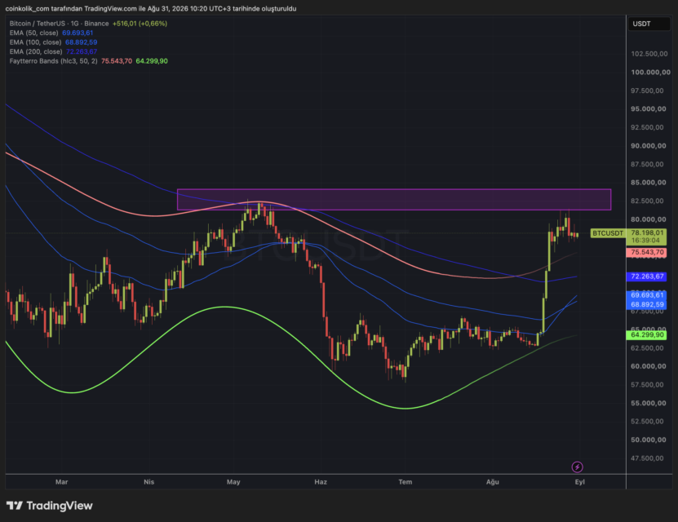
Task: Click the 50.000,00 price scale label
Action: point(648,440)
